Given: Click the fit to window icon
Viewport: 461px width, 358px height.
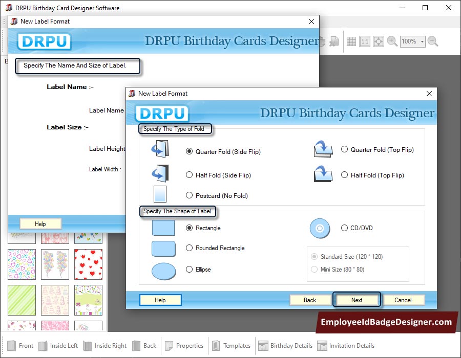Looking at the screenshot, I should pyautogui.click(x=379, y=41).
